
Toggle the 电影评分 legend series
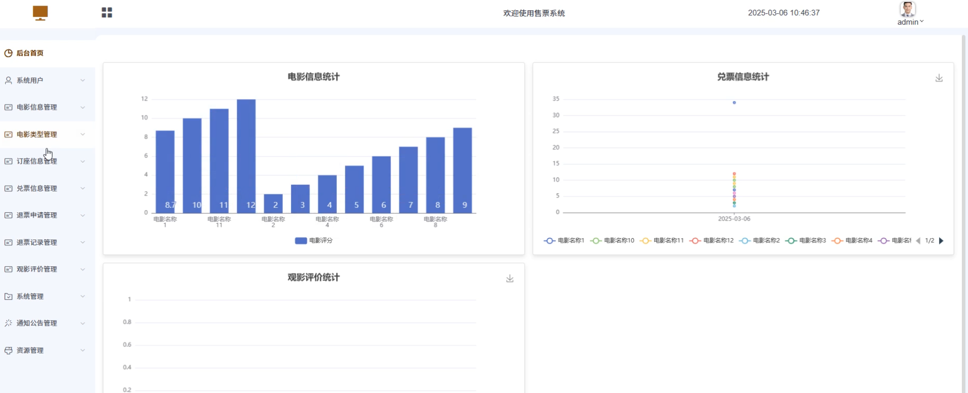(x=314, y=241)
